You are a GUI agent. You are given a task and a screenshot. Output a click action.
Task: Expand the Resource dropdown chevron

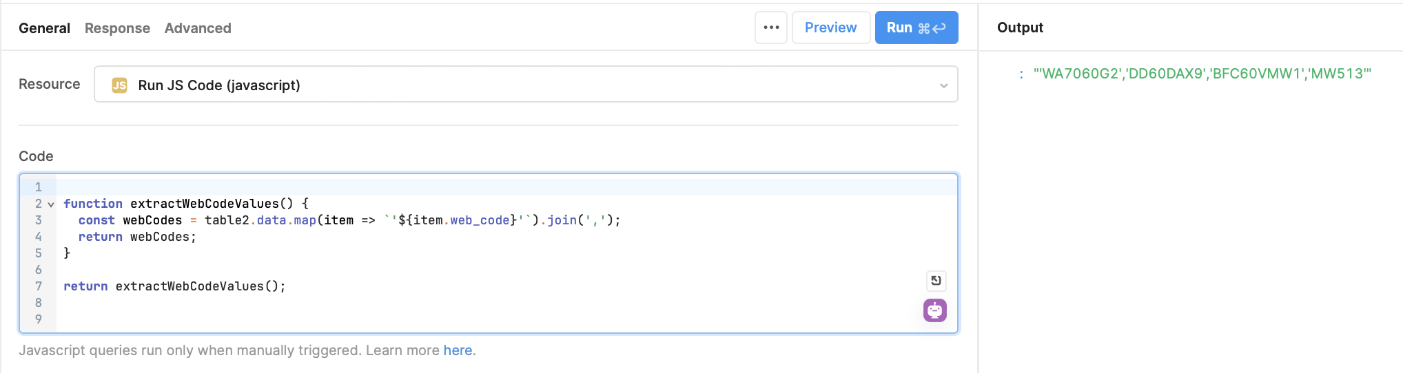(x=943, y=85)
